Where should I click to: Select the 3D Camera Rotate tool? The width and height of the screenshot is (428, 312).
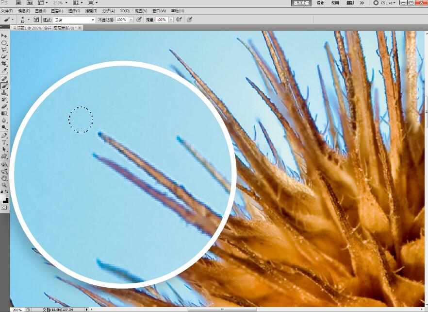4,172
